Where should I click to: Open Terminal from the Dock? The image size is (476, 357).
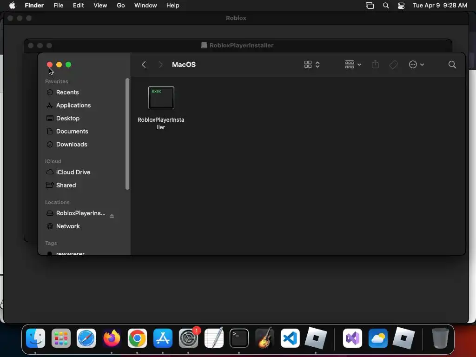click(x=239, y=338)
